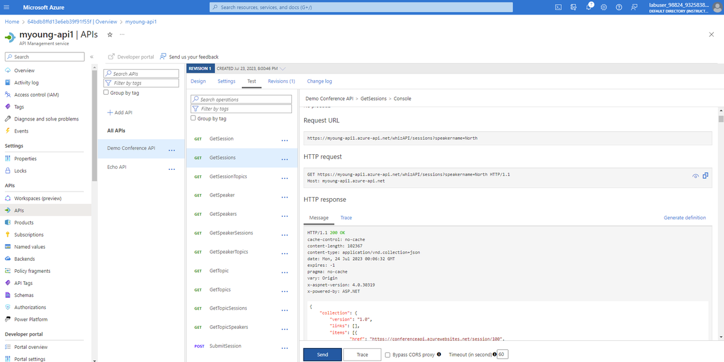Open portal settings gear
The image size is (724, 362).
coord(603,7)
